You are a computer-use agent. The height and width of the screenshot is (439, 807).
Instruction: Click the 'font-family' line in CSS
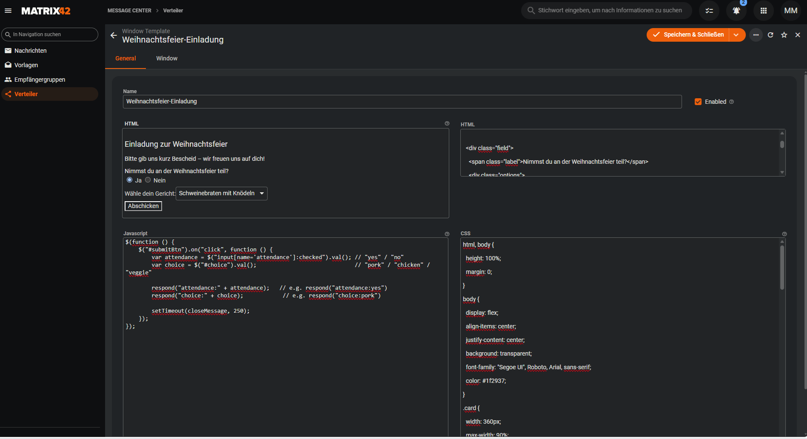point(528,367)
